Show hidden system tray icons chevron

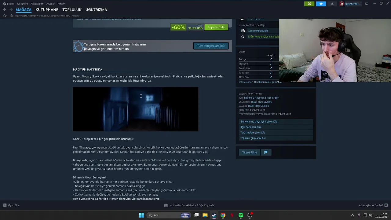[x=352, y=215]
